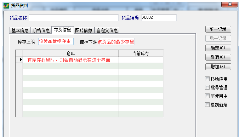This screenshot has height=137, width=239.
Task: Enable the 移动应用 checkbox
Action: click(207, 79)
